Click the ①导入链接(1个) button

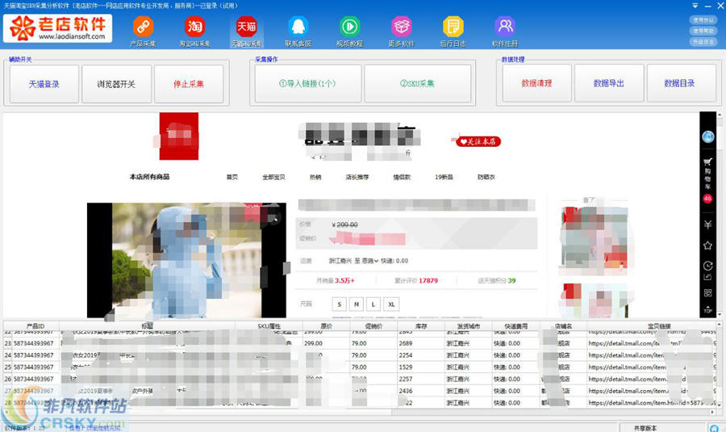[x=307, y=83]
